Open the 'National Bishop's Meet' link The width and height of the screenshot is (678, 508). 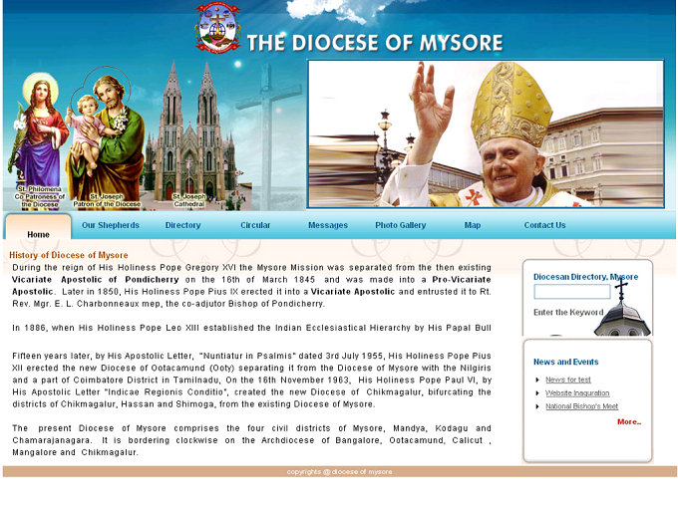(581, 406)
